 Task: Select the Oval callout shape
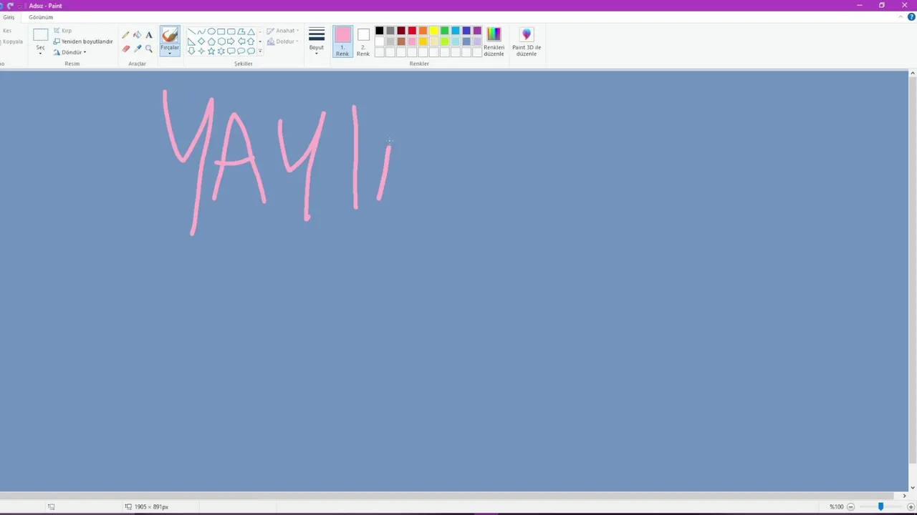[241, 51]
